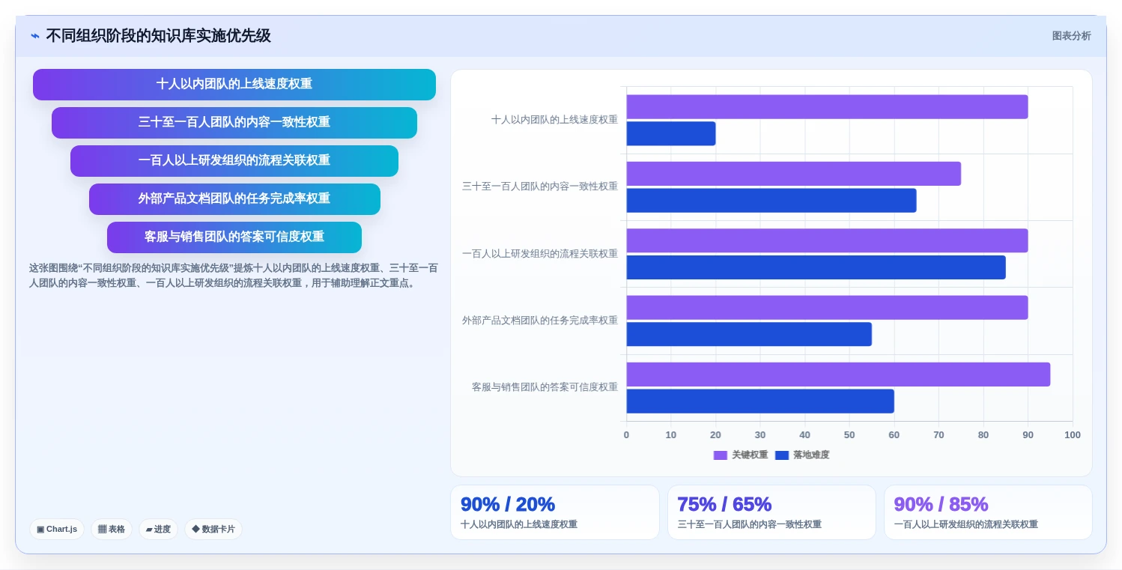Click chart axis label 外部产品文档团队的任务完成率权重

coord(540,321)
